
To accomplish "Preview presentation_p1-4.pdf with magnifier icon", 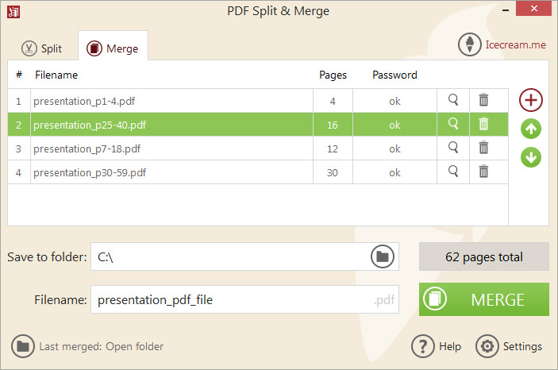I will click(453, 101).
